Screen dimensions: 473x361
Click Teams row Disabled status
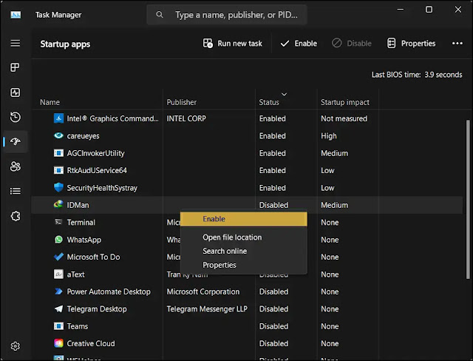[x=273, y=326]
